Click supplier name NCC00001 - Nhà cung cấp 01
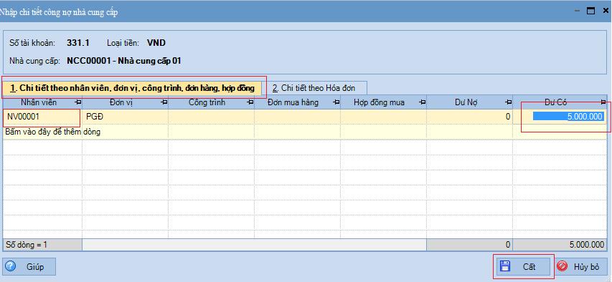 123,61
